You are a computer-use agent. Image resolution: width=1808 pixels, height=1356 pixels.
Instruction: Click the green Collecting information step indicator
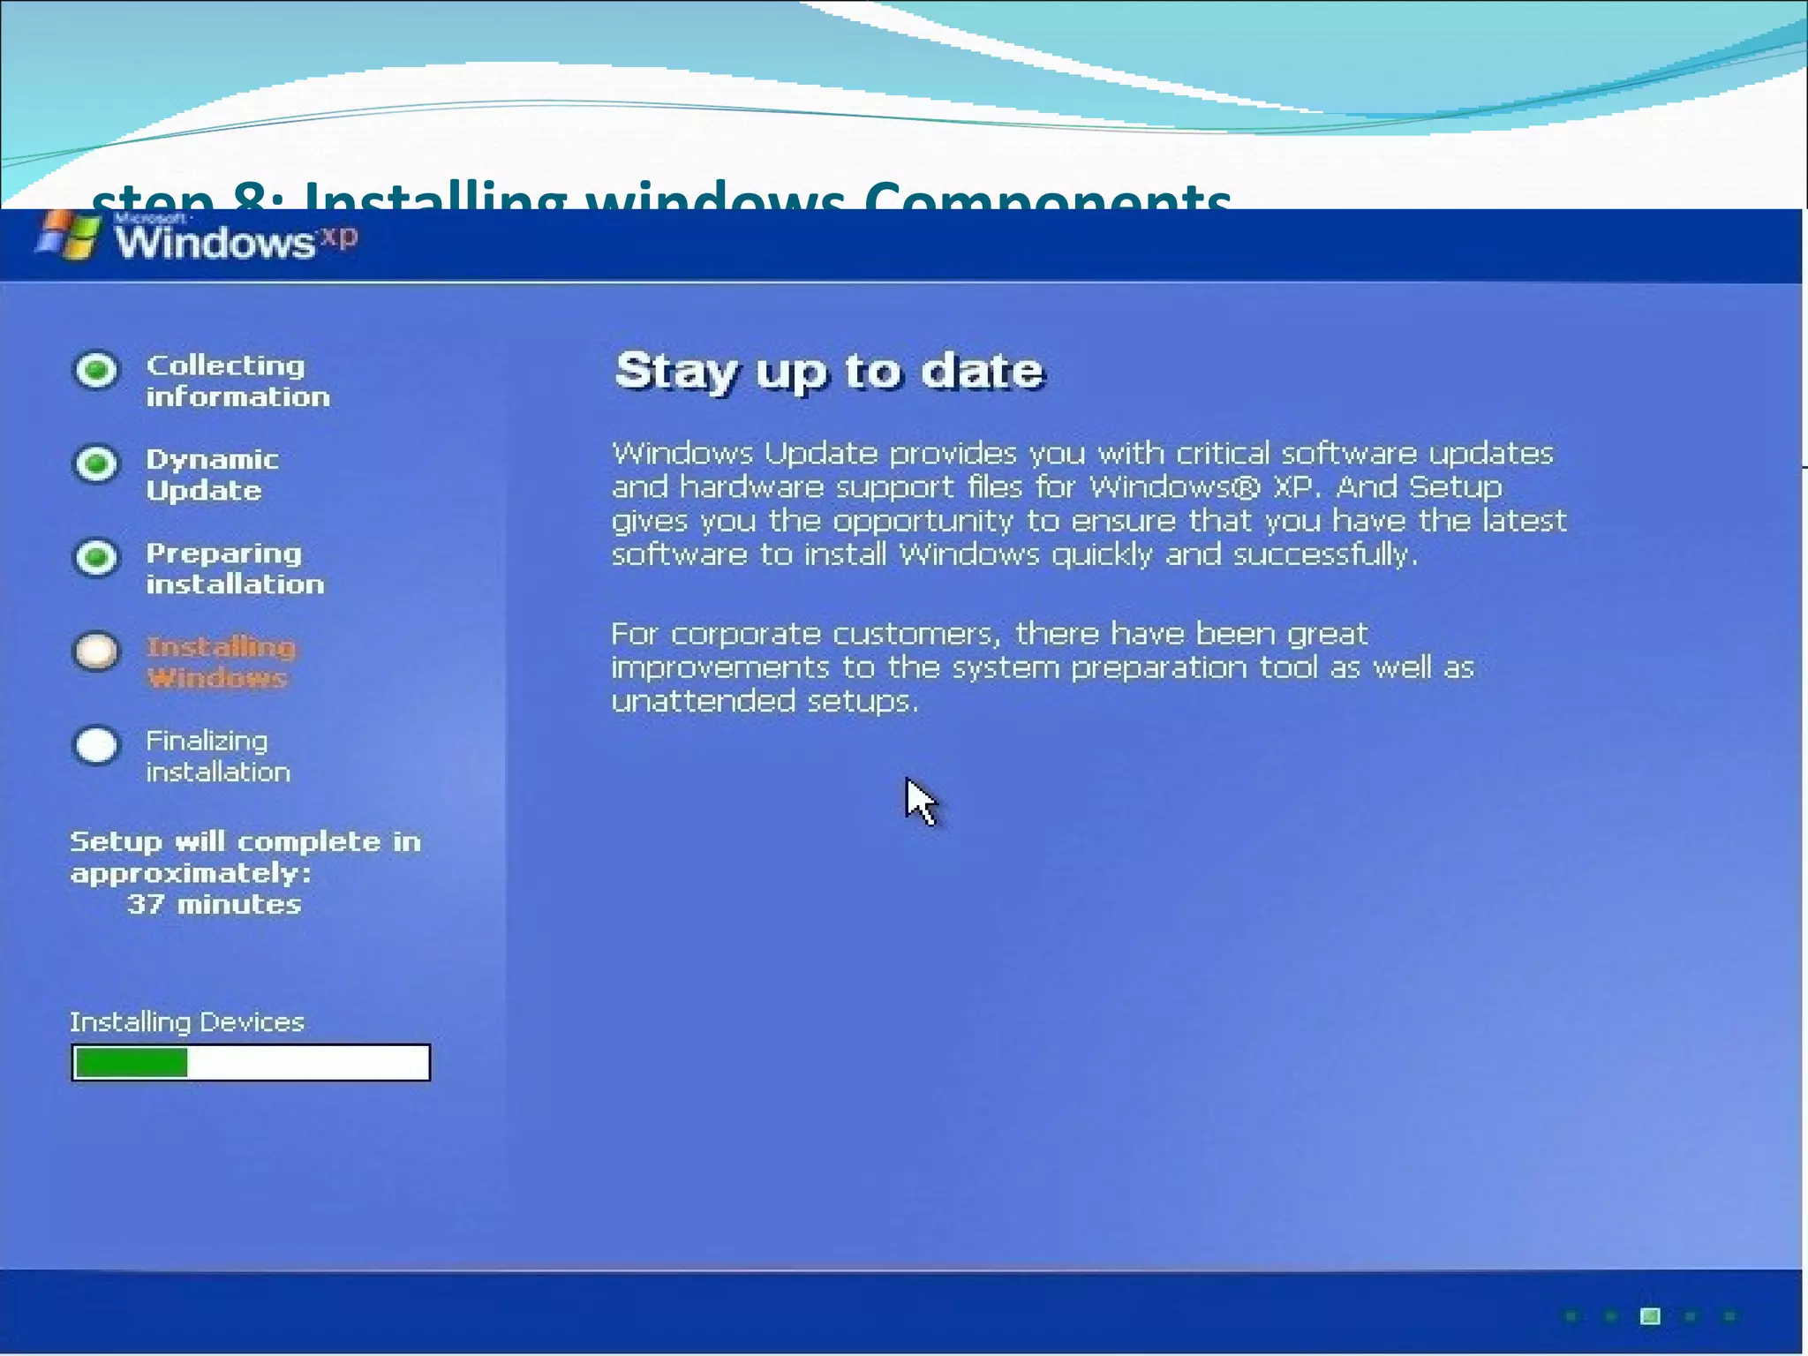pyautogui.click(x=96, y=369)
